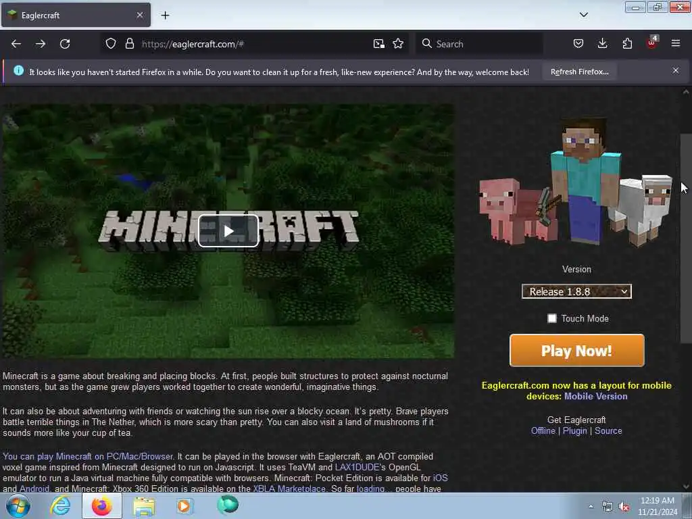Click the page vertical scrollbar thumb

(x=685, y=239)
